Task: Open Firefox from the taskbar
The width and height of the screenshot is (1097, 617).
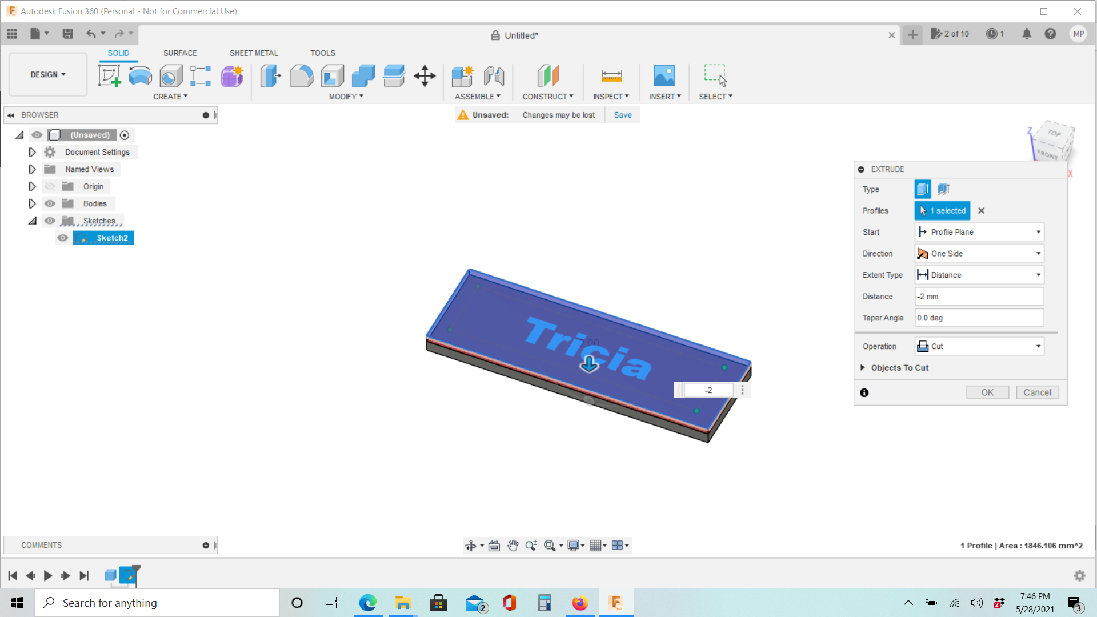Action: coord(580,603)
